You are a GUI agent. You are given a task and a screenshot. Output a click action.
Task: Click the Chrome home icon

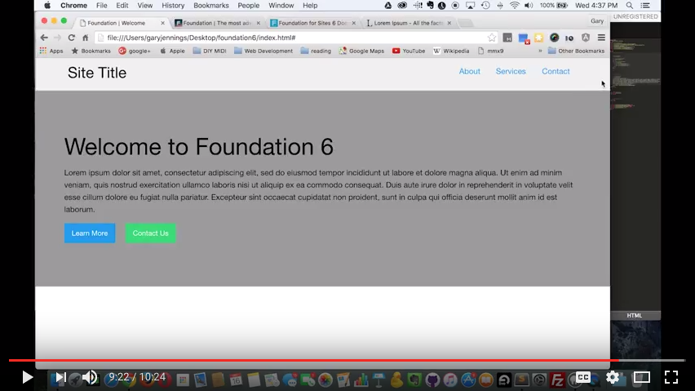click(85, 38)
